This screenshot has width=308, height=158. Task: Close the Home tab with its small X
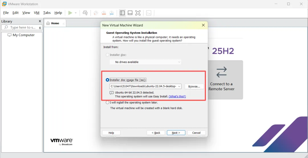[x=63, y=24]
